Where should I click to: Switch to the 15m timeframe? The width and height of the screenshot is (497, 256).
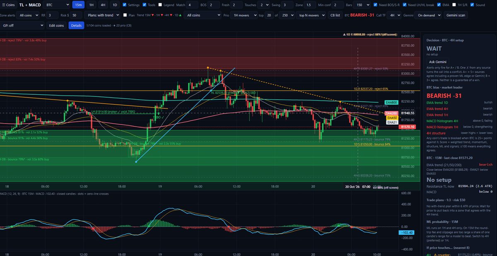coord(78,5)
